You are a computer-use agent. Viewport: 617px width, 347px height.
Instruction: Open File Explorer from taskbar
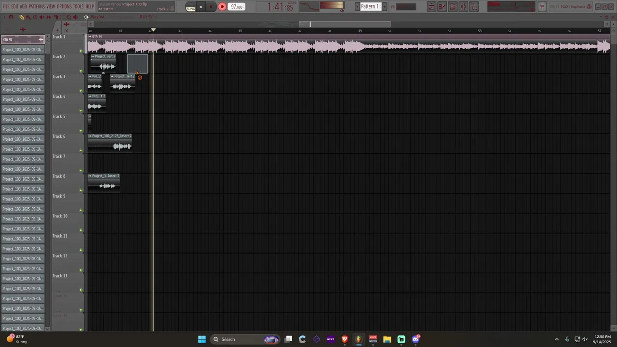pos(387,339)
